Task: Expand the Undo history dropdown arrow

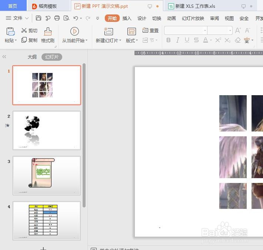Action: [x=81, y=18]
